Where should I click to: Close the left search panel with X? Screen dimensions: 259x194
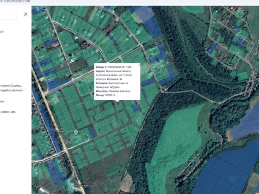[x=26, y=14]
